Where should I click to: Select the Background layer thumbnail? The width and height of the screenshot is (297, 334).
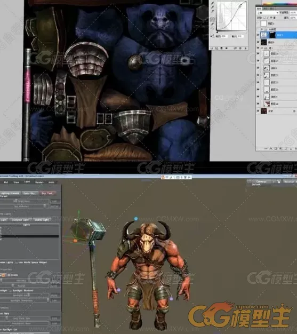point(264,111)
